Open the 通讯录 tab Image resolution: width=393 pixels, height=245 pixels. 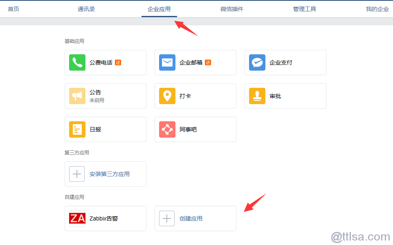click(86, 9)
